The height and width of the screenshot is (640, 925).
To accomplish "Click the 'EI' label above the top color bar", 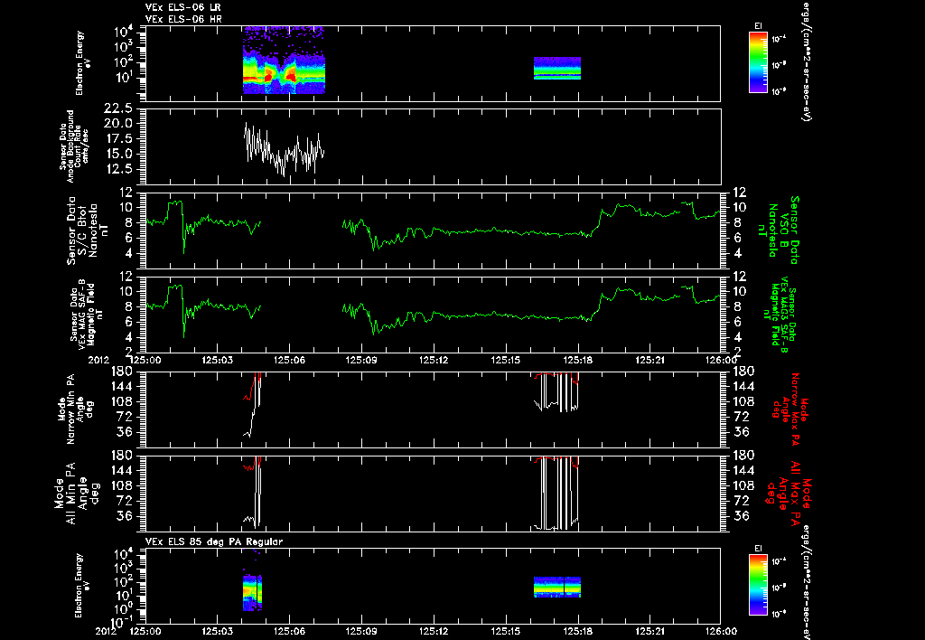I will 758,26.
